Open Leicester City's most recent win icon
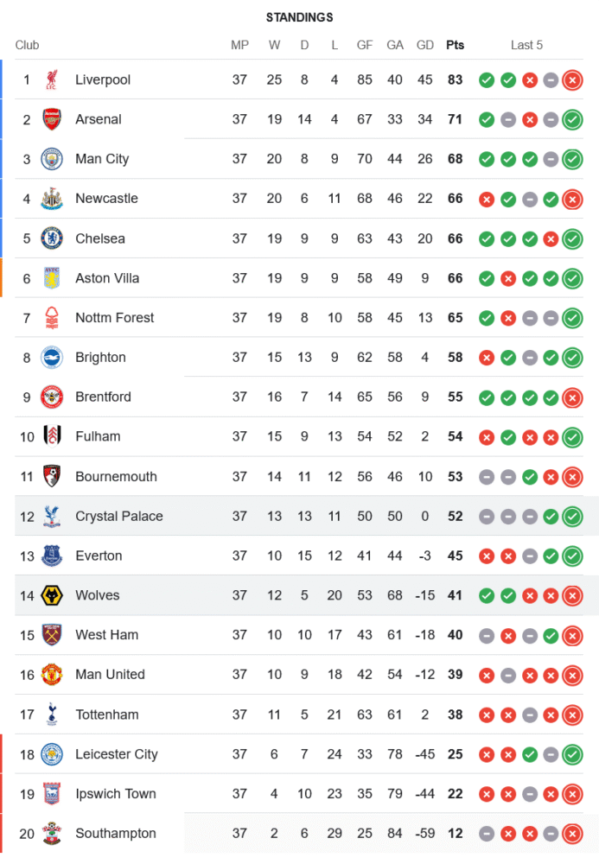 tap(571, 754)
